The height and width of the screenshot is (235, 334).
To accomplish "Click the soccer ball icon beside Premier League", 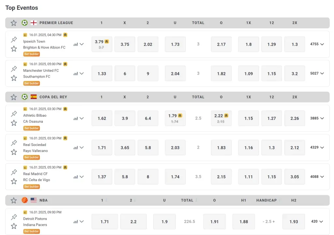I will 24,23.
